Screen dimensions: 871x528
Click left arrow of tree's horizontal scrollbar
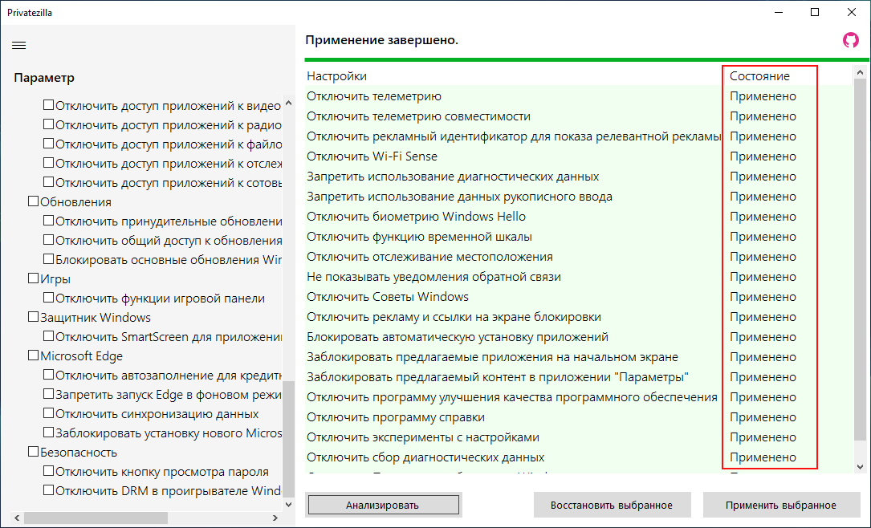(17, 518)
